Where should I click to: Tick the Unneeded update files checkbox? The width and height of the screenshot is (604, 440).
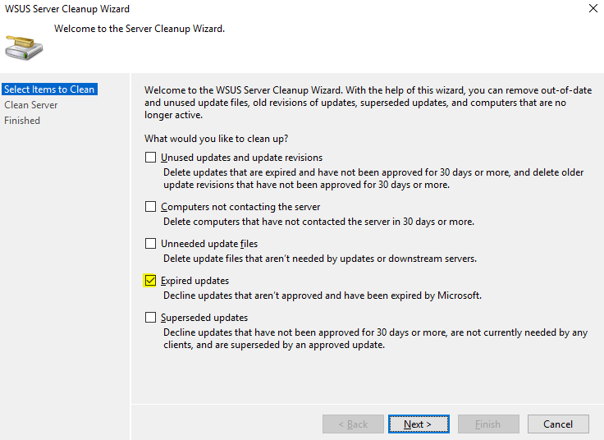coord(150,244)
